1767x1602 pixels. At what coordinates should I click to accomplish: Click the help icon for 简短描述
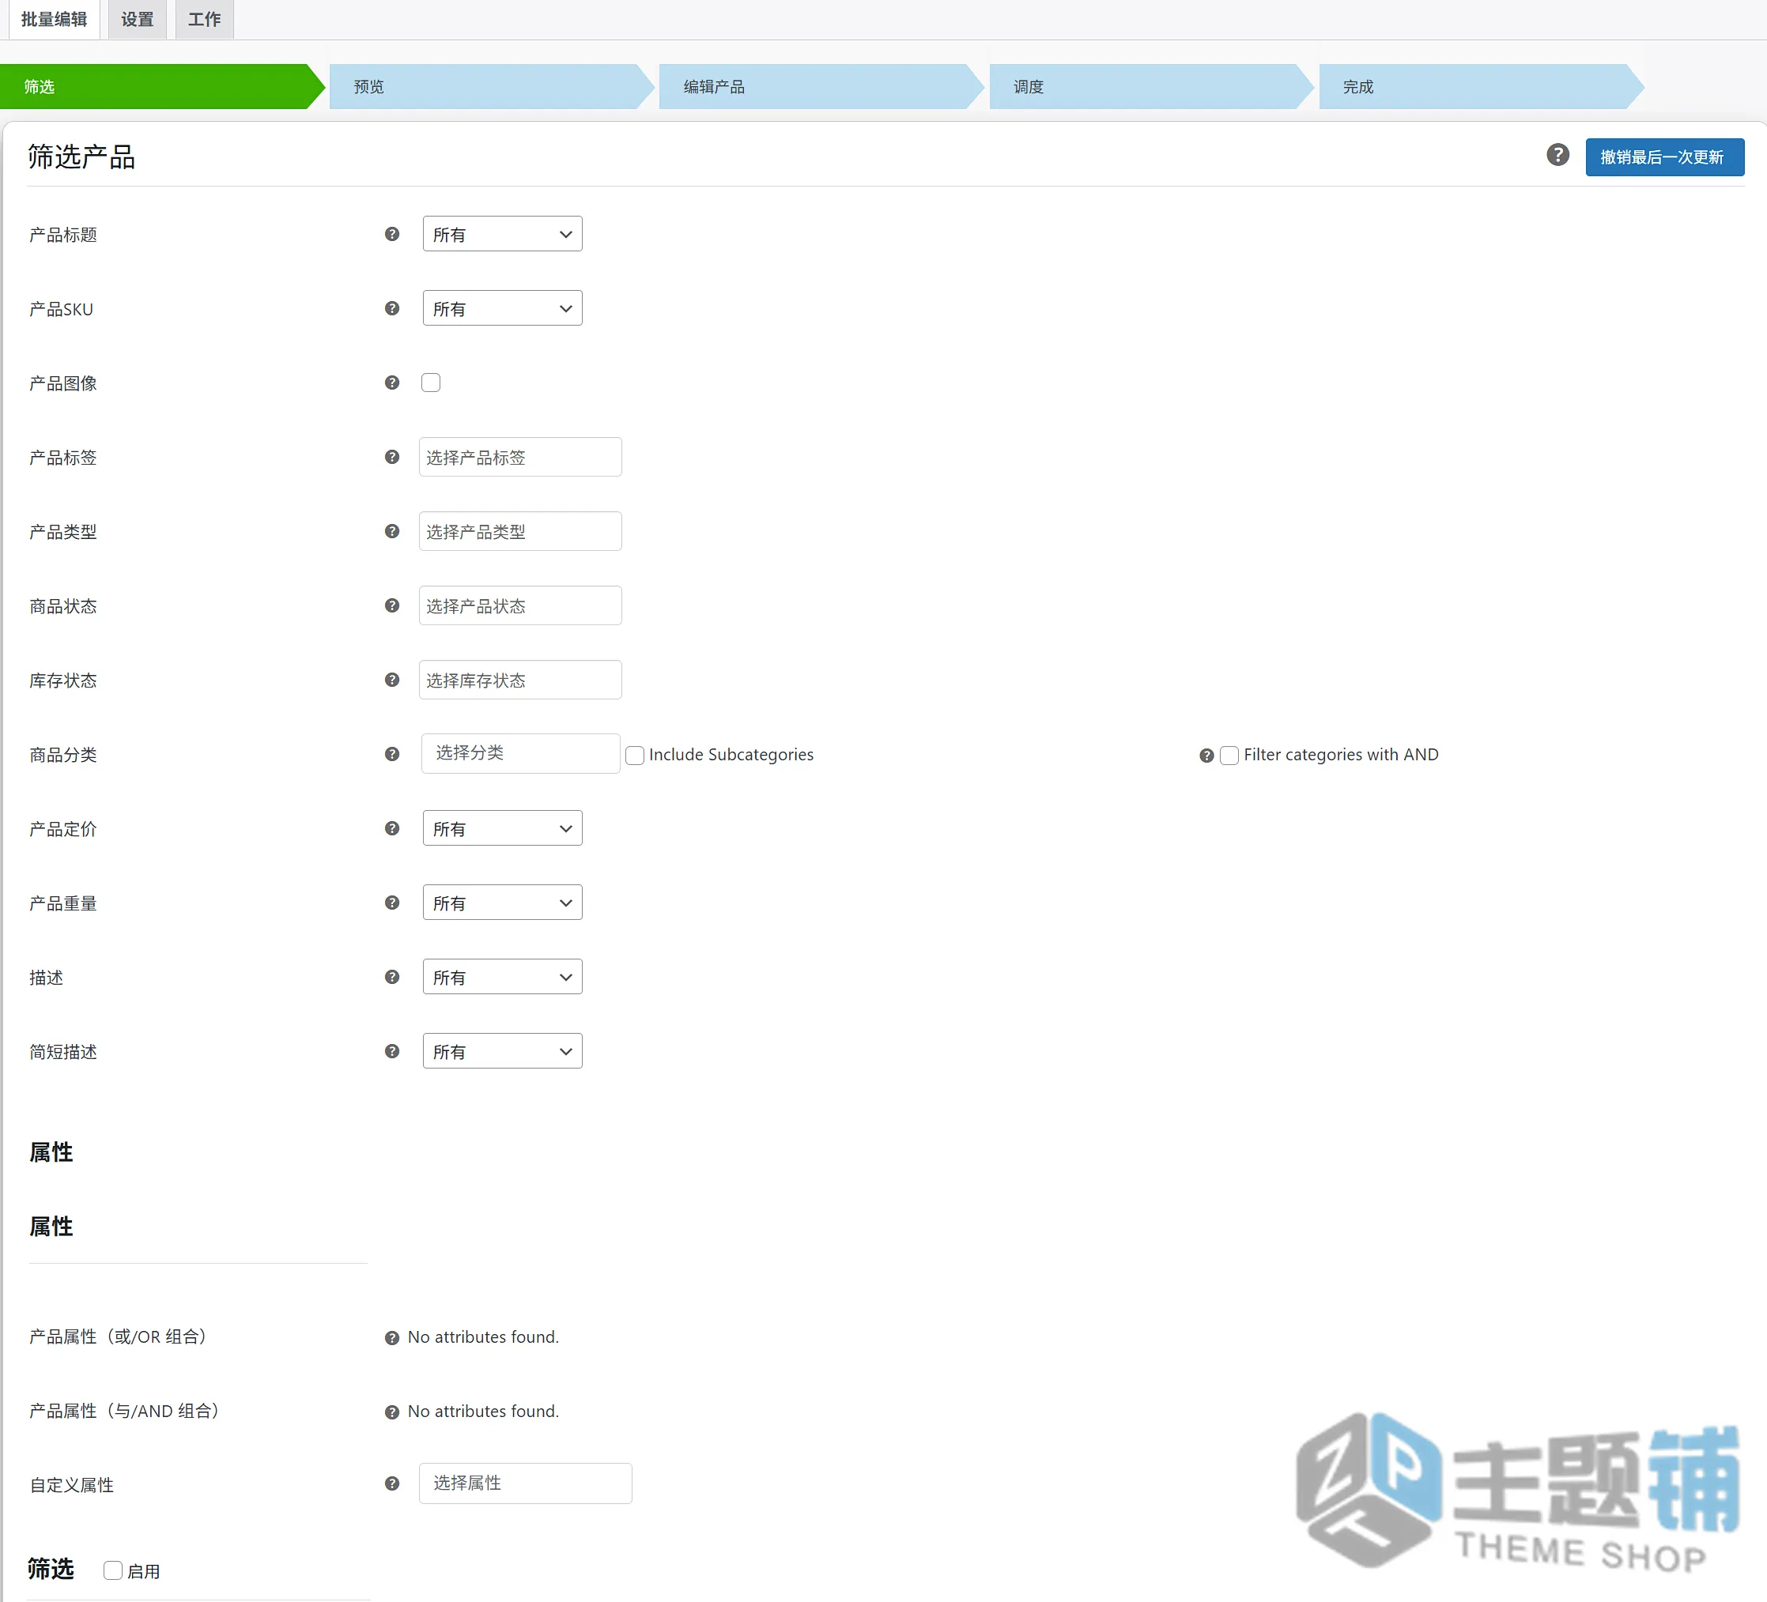tap(392, 1052)
